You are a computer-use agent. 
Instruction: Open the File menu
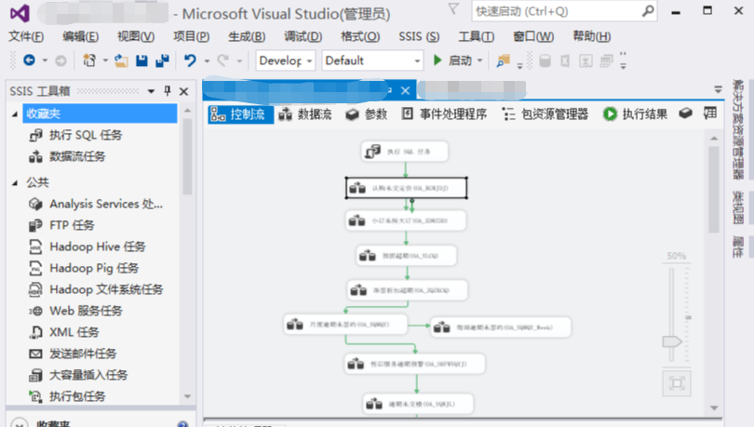(26, 36)
